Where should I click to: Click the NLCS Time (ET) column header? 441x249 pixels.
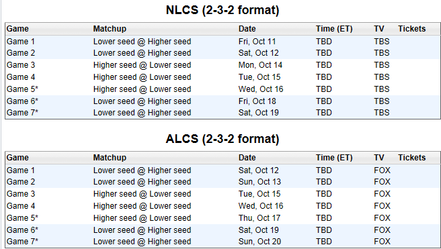334,29
